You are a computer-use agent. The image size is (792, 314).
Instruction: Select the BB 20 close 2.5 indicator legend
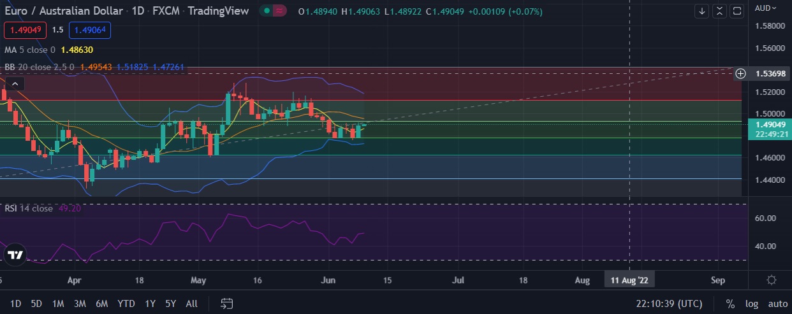40,66
